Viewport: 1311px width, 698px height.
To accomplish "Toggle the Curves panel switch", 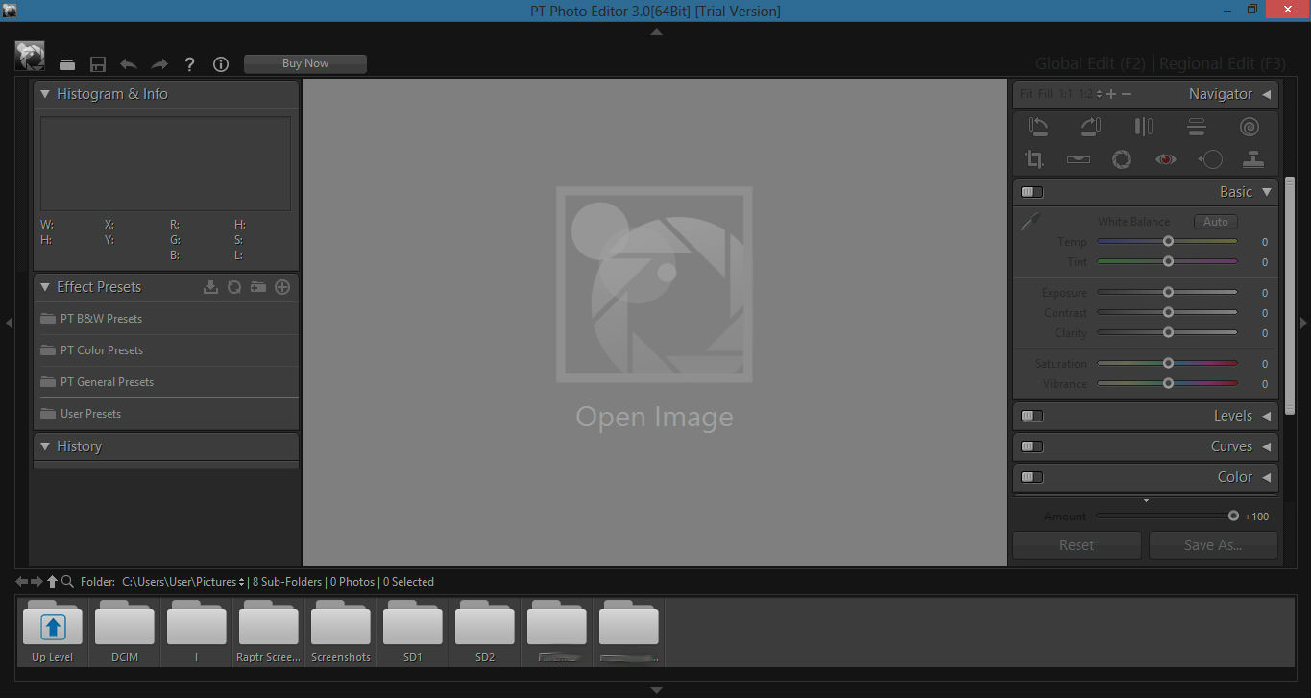I will click(1032, 446).
